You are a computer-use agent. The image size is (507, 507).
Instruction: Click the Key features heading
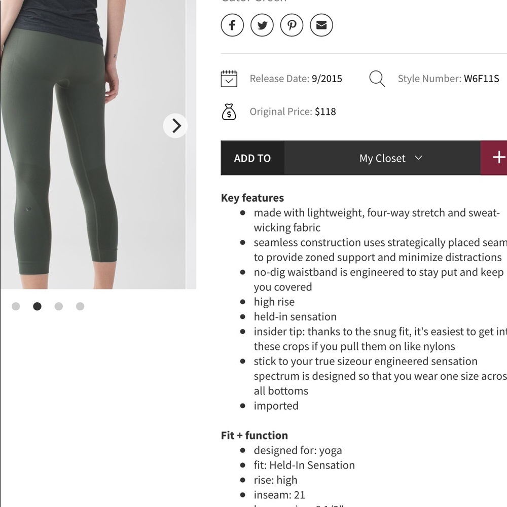pyautogui.click(x=252, y=198)
